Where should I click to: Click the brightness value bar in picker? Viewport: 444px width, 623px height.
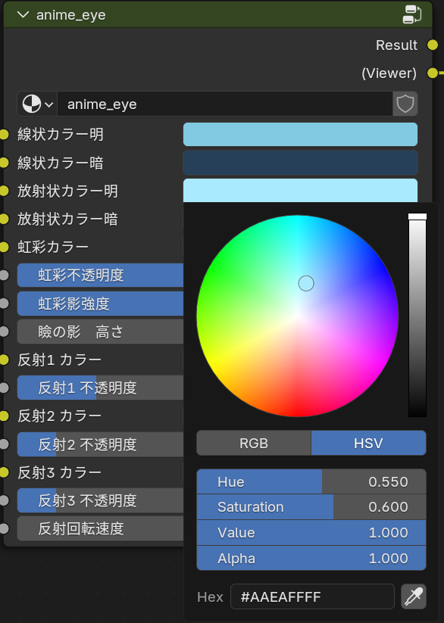pyautogui.click(x=417, y=316)
